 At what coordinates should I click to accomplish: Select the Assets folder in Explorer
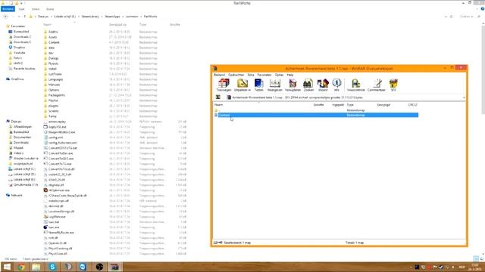click(x=52, y=37)
